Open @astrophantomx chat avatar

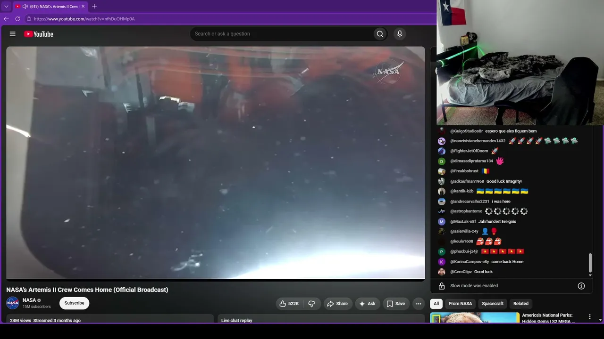coord(442,211)
